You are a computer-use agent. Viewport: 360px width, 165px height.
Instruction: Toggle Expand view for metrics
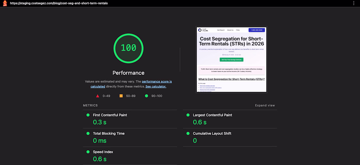265,106
